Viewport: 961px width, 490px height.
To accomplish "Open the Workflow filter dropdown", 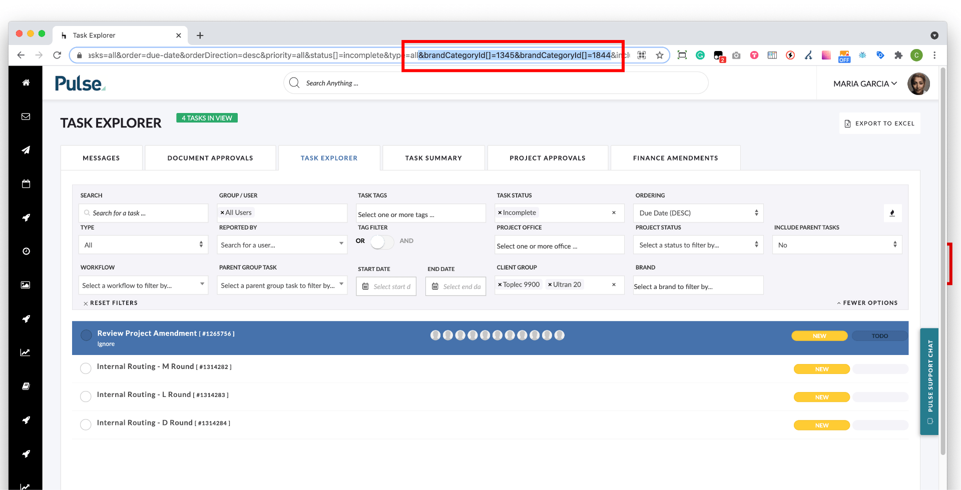I will point(143,285).
